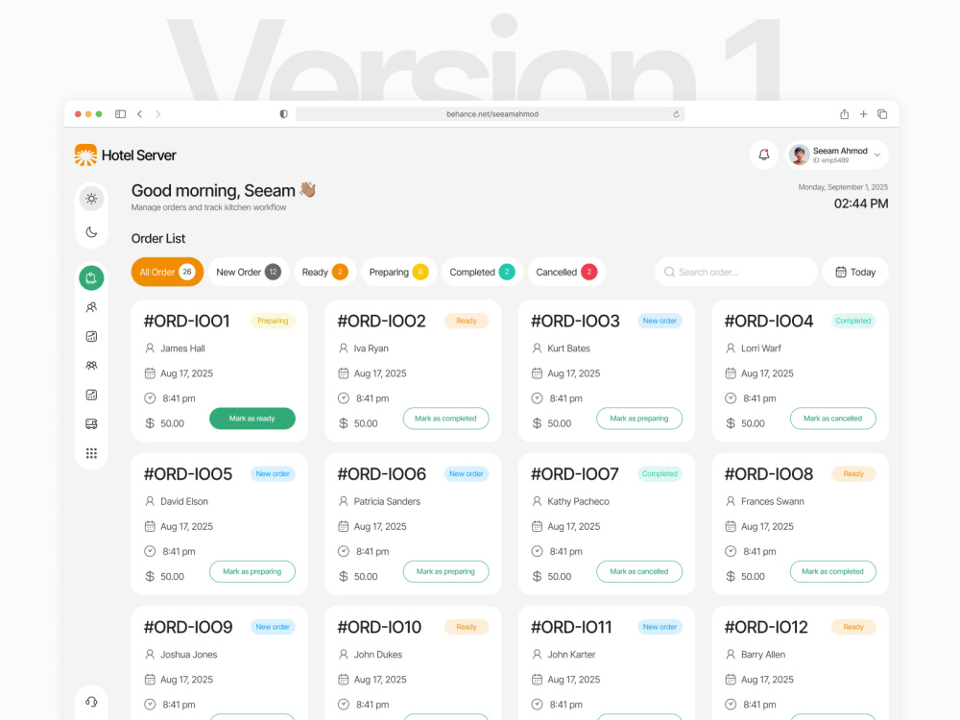
Task: Focus the Search order field
Action: (736, 272)
